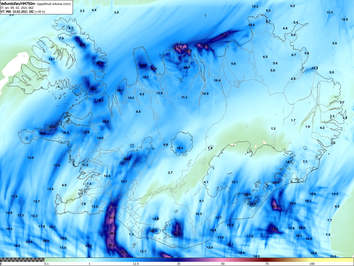The image size is (354, 266).
Task: Click the precipitation value 15.1
Action: [x=235, y=182]
